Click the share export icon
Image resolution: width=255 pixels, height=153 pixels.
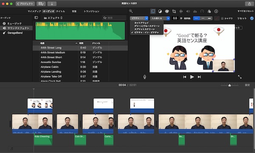click(x=249, y=3)
